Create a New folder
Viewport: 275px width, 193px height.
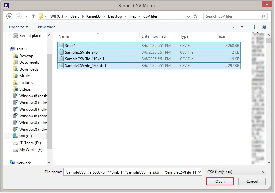point(47,27)
